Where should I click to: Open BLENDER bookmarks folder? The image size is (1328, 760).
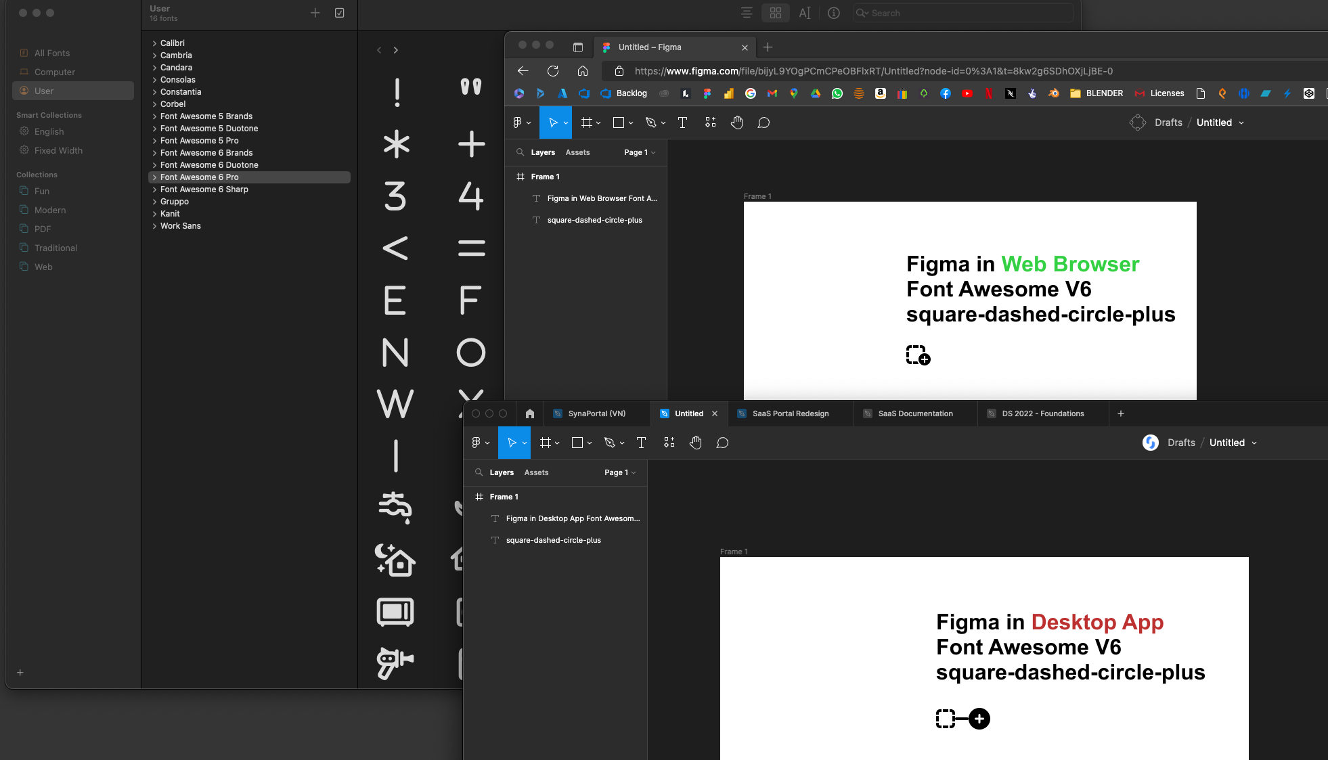(x=1097, y=93)
